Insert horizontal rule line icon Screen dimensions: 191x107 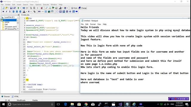[x=42, y=12]
